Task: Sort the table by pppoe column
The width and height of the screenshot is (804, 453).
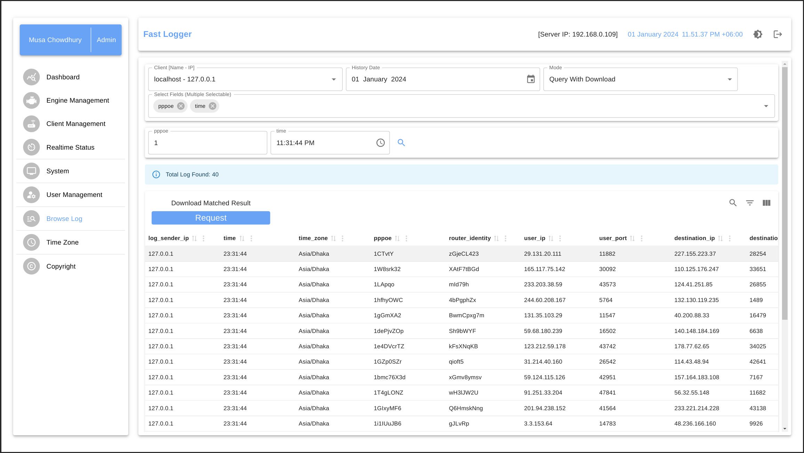Action: pyautogui.click(x=397, y=238)
